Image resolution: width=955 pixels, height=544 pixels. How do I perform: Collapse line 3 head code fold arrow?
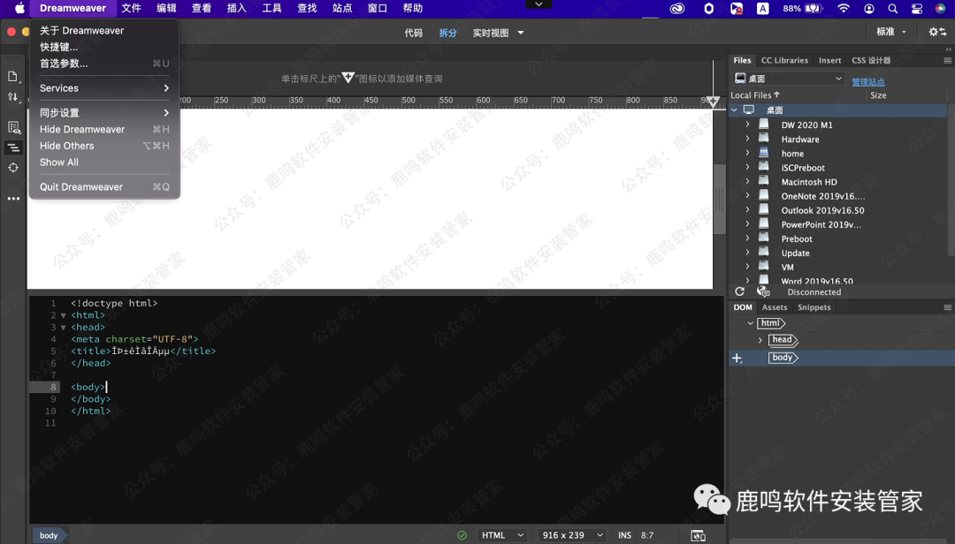coord(63,328)
